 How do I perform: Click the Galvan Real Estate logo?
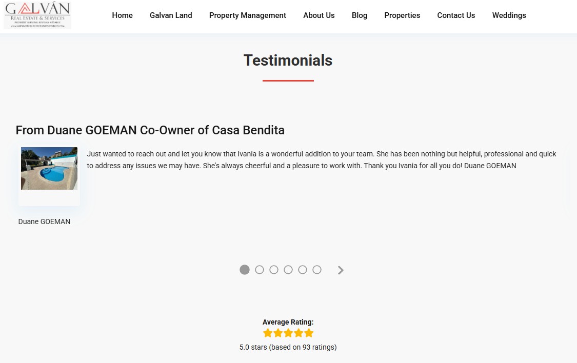pyautogui.click(x=37, y=15)
